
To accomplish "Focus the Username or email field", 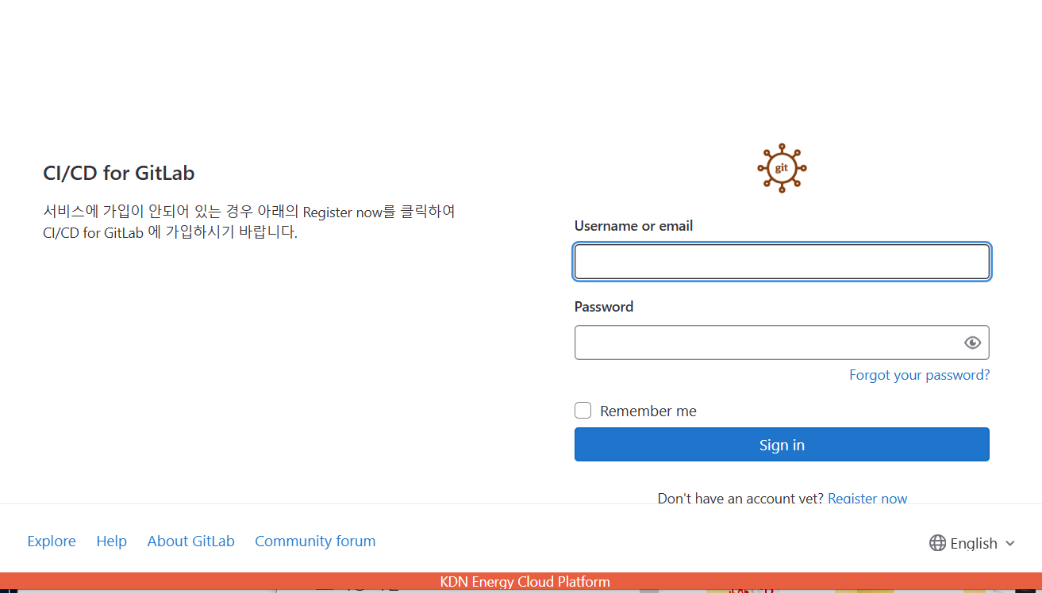I will click(782, 262).
